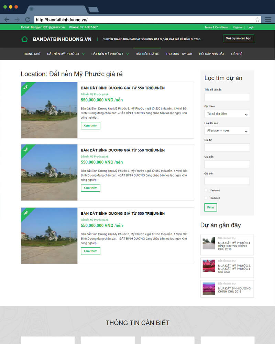Click the Gửi dự án của bạn button

[x=238, y=38]
